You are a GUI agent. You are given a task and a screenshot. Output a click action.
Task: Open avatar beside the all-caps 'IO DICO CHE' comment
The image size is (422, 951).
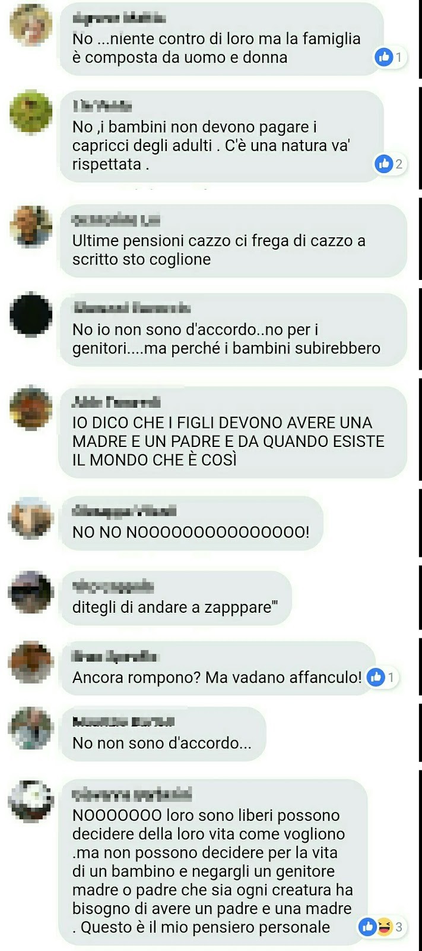31,408
